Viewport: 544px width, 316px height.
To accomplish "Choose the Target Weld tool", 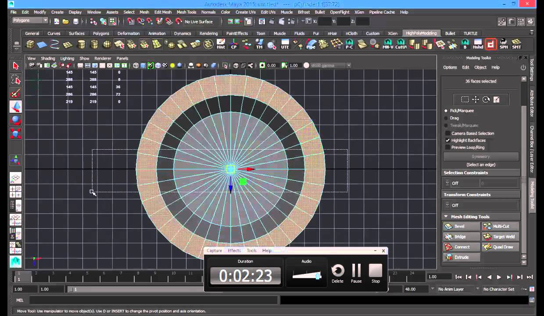I will pos(500,237).
